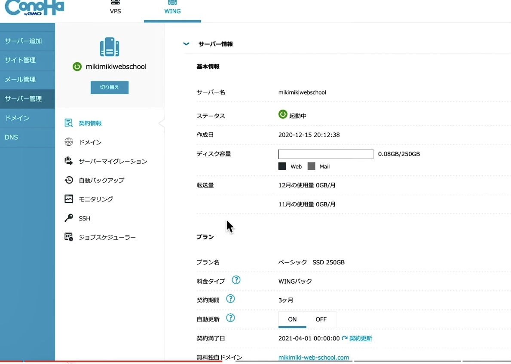Keep 自動更新 set to ON
The width and height of the screenshot is (511, 364).
click(x=292, y=319)
